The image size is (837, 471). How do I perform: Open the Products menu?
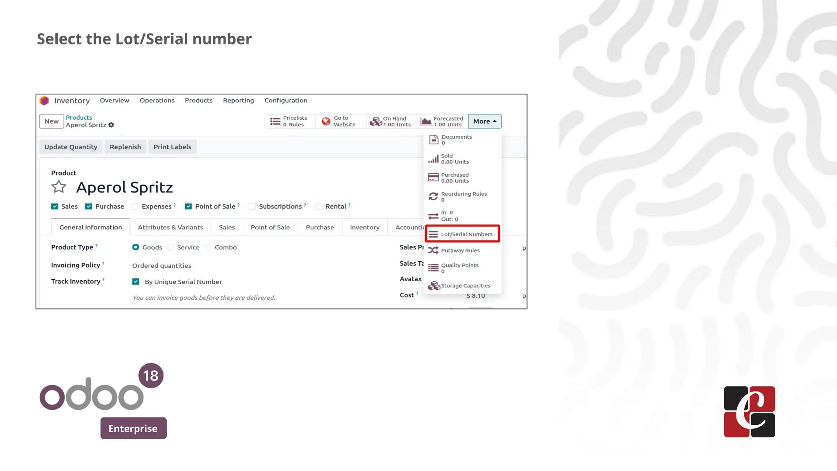[x=199, y=101]
